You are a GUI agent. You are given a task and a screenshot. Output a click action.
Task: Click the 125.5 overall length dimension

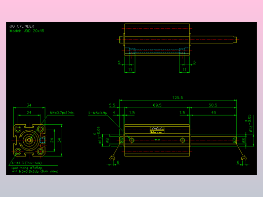click(178, 97)
